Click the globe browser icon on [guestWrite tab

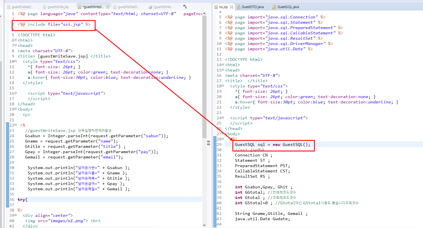[150, 7]
